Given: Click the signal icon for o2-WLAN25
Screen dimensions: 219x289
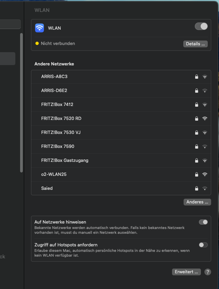Looking at the screenshot, I should pyautogui.click(x=205, y=174).
